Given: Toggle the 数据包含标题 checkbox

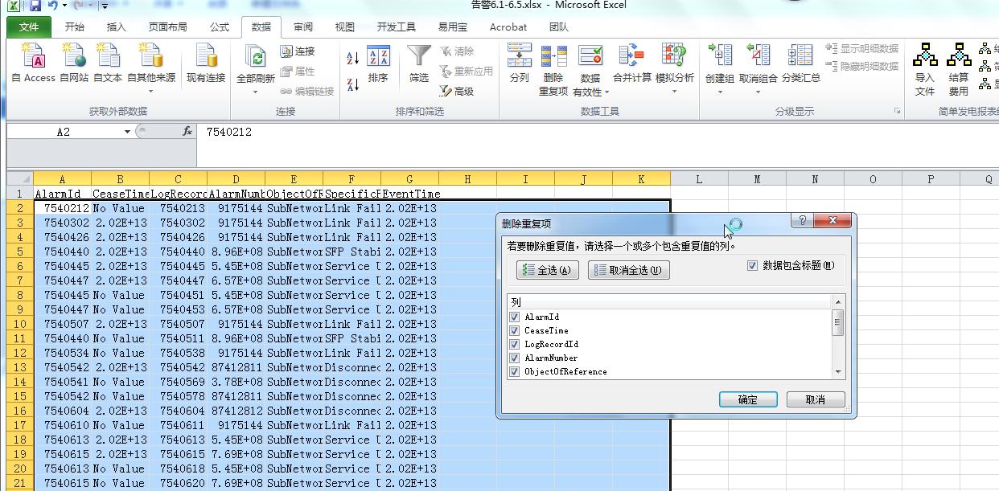Looking at the screenshot, I should click(x=752, y=267).
